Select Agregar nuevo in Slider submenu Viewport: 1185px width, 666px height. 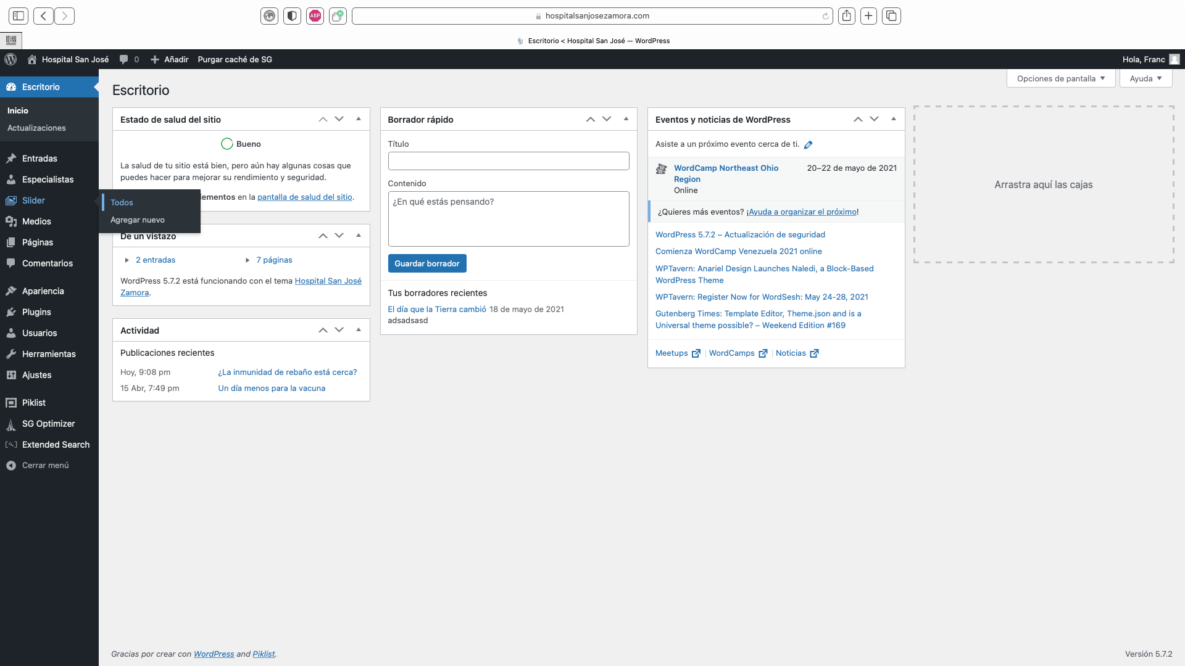tap(138, 220)
